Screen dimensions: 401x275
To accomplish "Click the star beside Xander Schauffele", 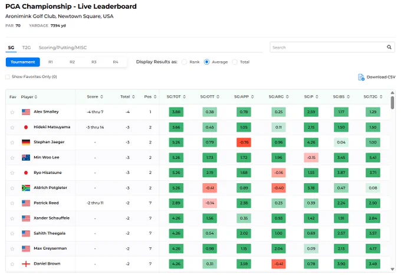I will [12, 218].
